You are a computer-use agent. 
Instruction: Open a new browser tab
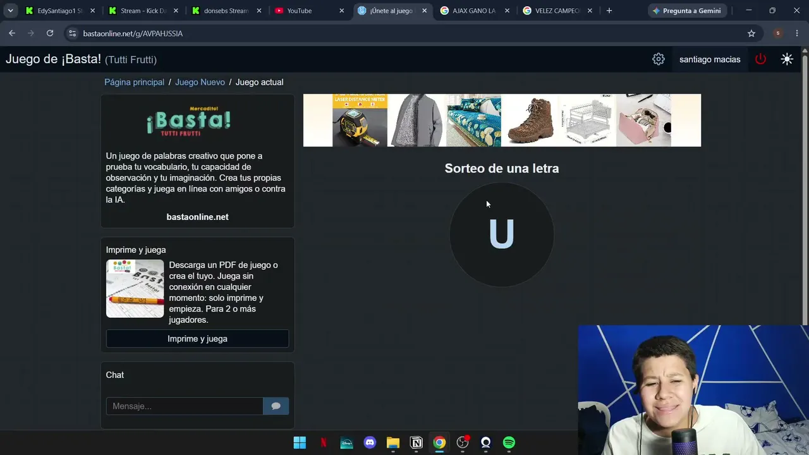click(x=609, y=11)
